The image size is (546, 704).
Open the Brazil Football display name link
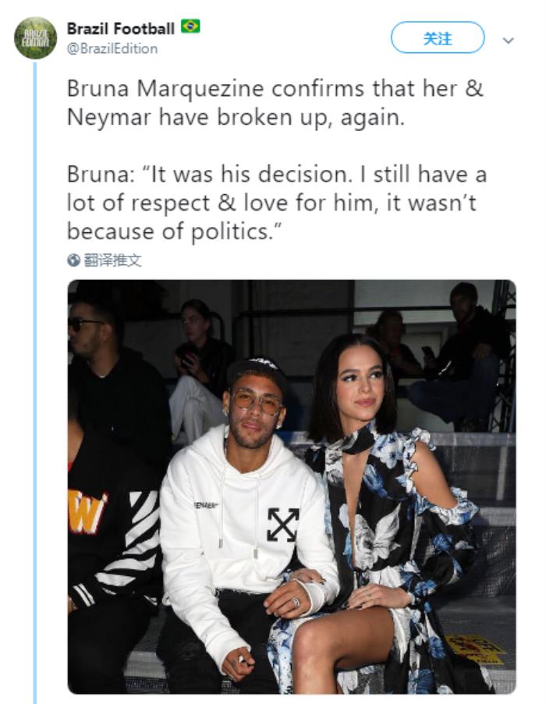coord(121,29)
